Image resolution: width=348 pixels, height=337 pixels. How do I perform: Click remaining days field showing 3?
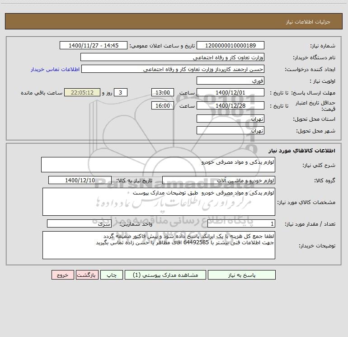pos(121,92)
